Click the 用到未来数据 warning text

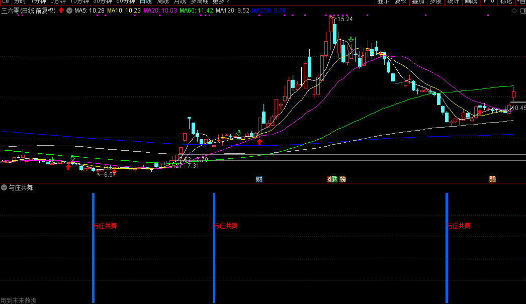tap(19, 300)
